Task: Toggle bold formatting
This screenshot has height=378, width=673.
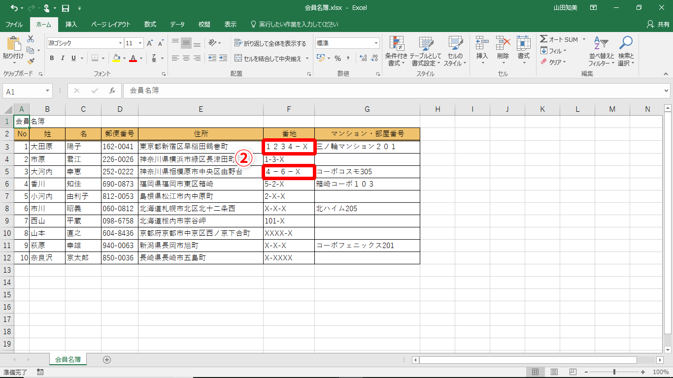Action: (52, 58)
